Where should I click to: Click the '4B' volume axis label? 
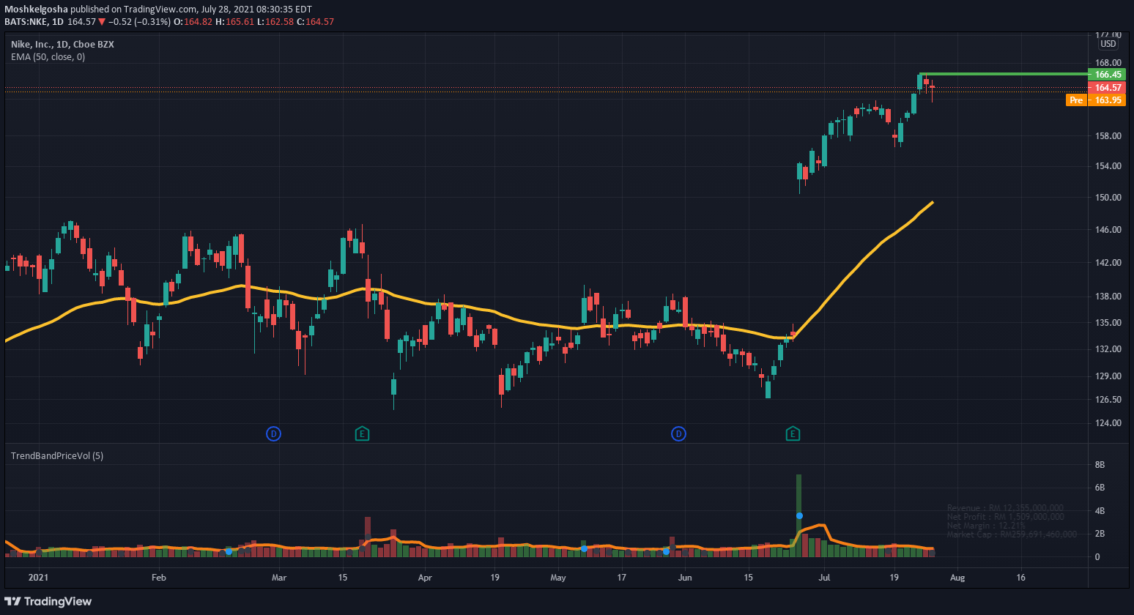[x=1100, y=511]
